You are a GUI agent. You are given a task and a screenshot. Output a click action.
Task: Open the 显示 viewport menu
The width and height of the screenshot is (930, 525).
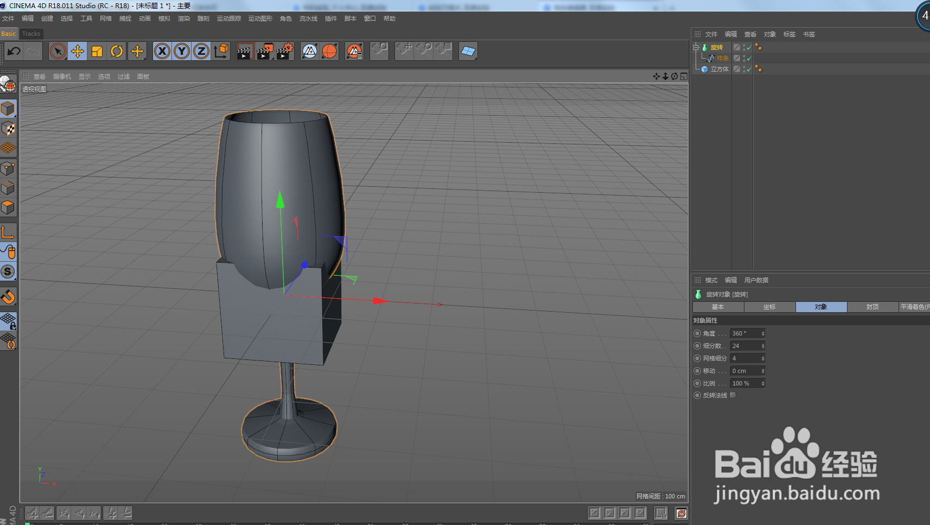tap(85, 77)
